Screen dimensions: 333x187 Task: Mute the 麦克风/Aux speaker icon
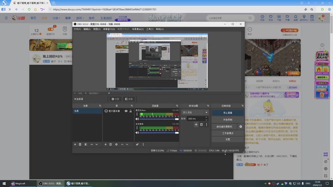tap(137, 119)
